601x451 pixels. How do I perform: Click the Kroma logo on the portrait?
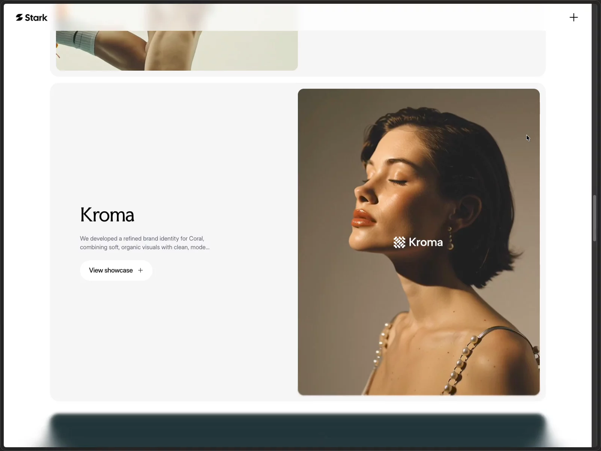tap(418, 242)
